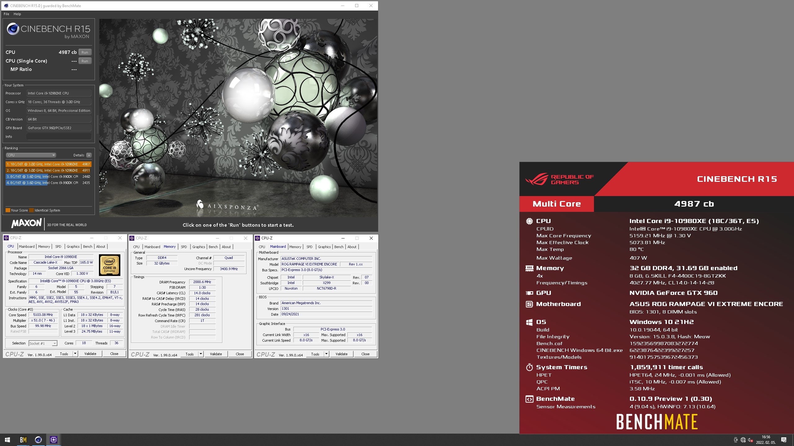The image size is (794, 446).
Task: Click Validate in first CPU-Z window
Action: tap(90, 354)
